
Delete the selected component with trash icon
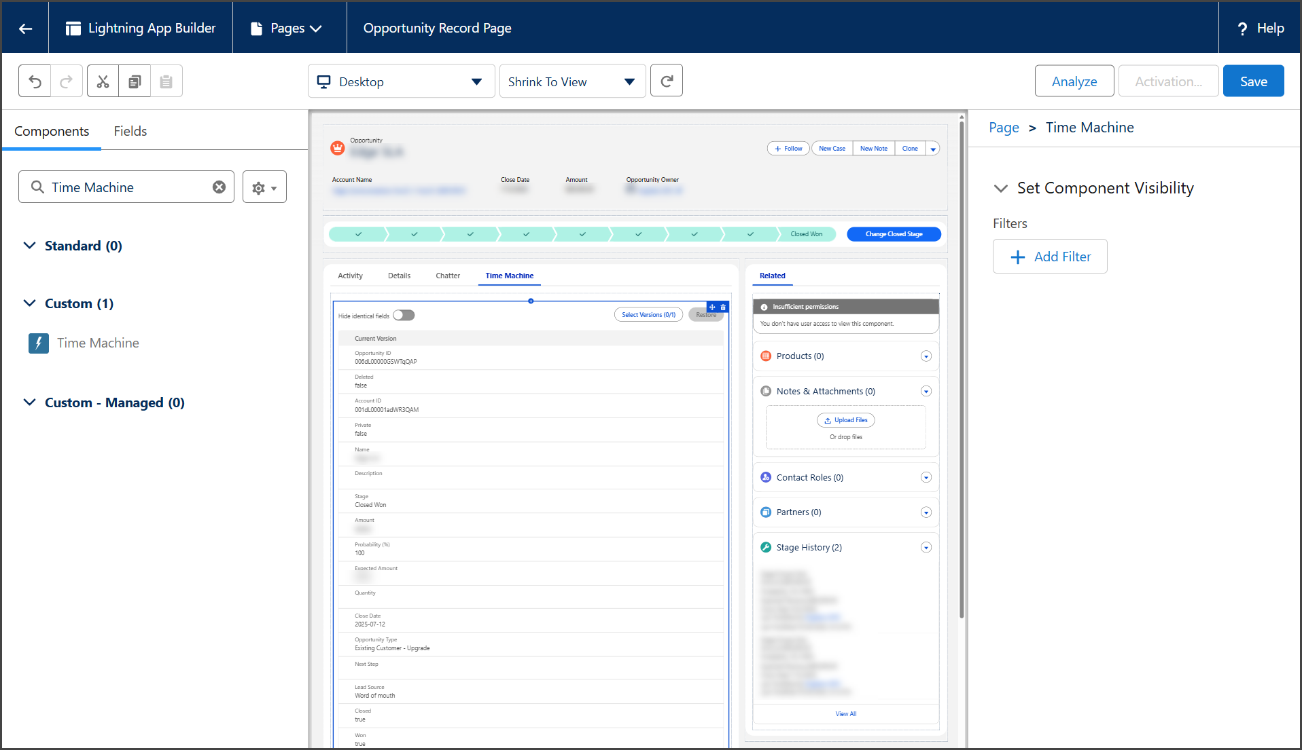tap(723, 307)
